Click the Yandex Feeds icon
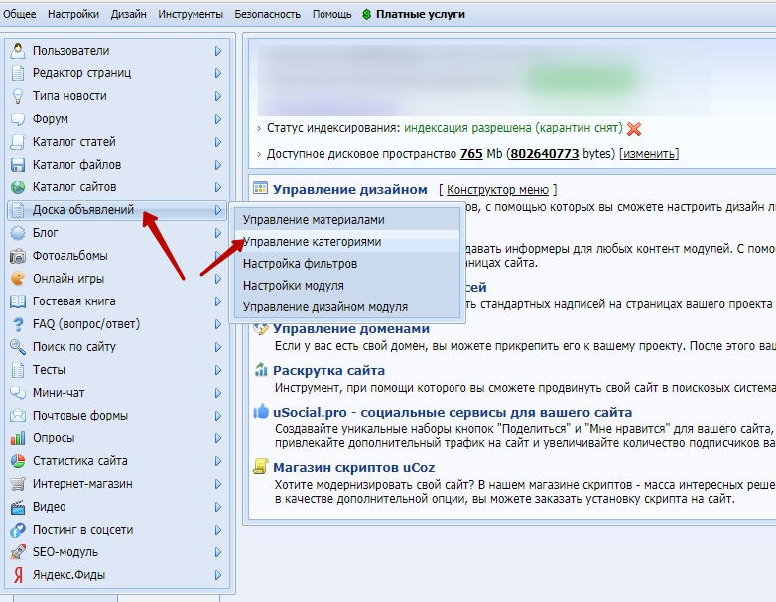The height and width of the screenshot is (602, 776). (x=18, y=575)
